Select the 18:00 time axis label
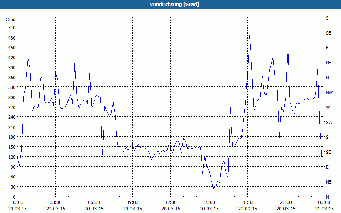Image resolution: width=341 pixels, height=213 pixels. 248,203
